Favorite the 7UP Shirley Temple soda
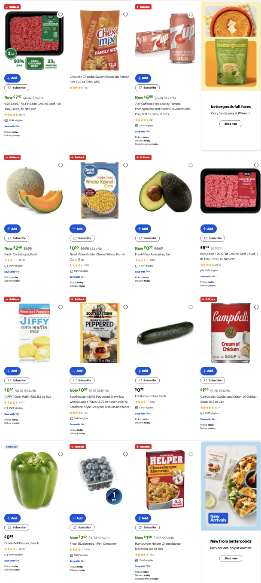 click(x=191, y=14)
